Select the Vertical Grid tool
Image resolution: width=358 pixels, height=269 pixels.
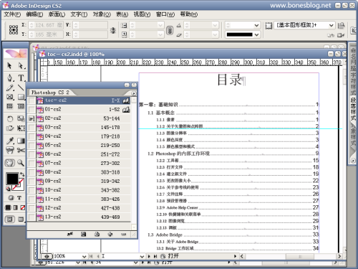pos(21,106)
